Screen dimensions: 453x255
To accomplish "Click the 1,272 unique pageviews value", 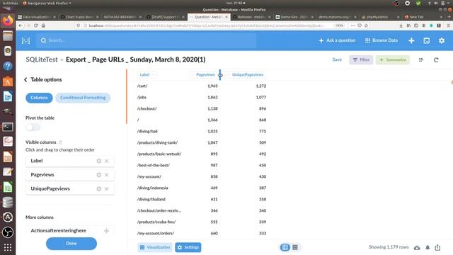I will (261, 86).
